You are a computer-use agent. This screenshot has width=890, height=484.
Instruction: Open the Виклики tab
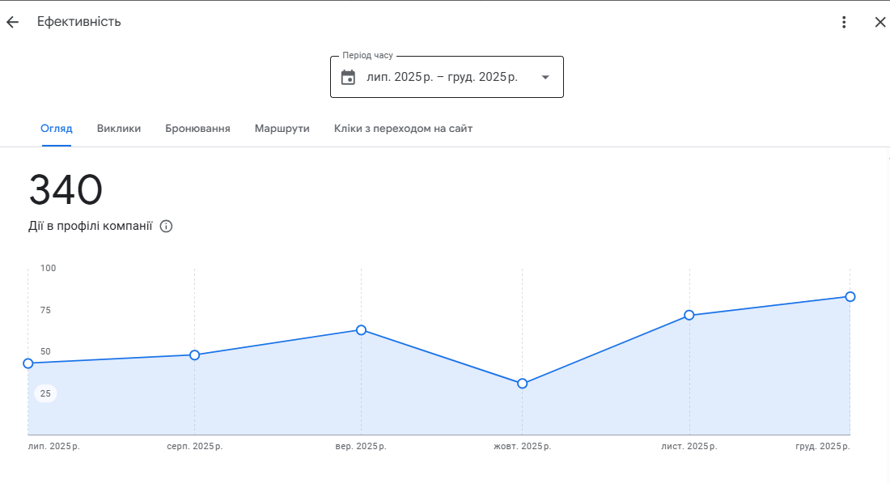119,129
